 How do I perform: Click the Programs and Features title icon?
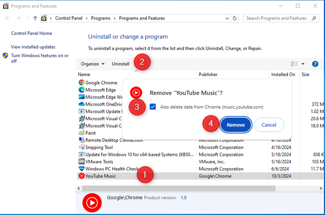click(6, 6)
